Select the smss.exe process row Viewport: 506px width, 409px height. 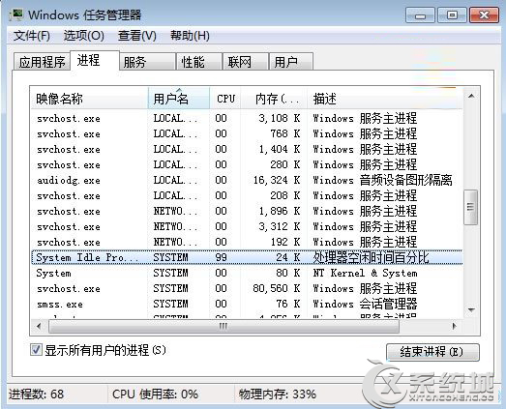point(247,304)
